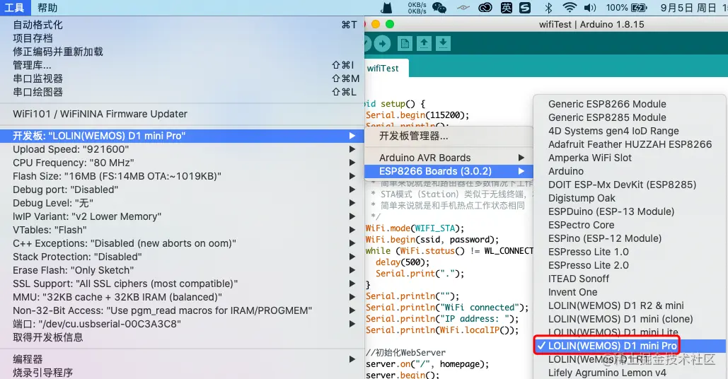Click the 英 input source icon
This screenshot has height=379, width=728.
pos(507,7)
